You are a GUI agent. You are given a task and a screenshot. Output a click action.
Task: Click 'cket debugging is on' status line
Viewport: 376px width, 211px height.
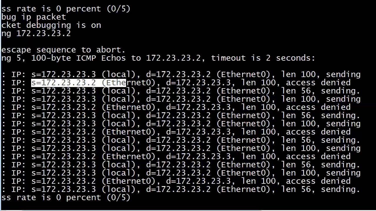pos(51,25)
